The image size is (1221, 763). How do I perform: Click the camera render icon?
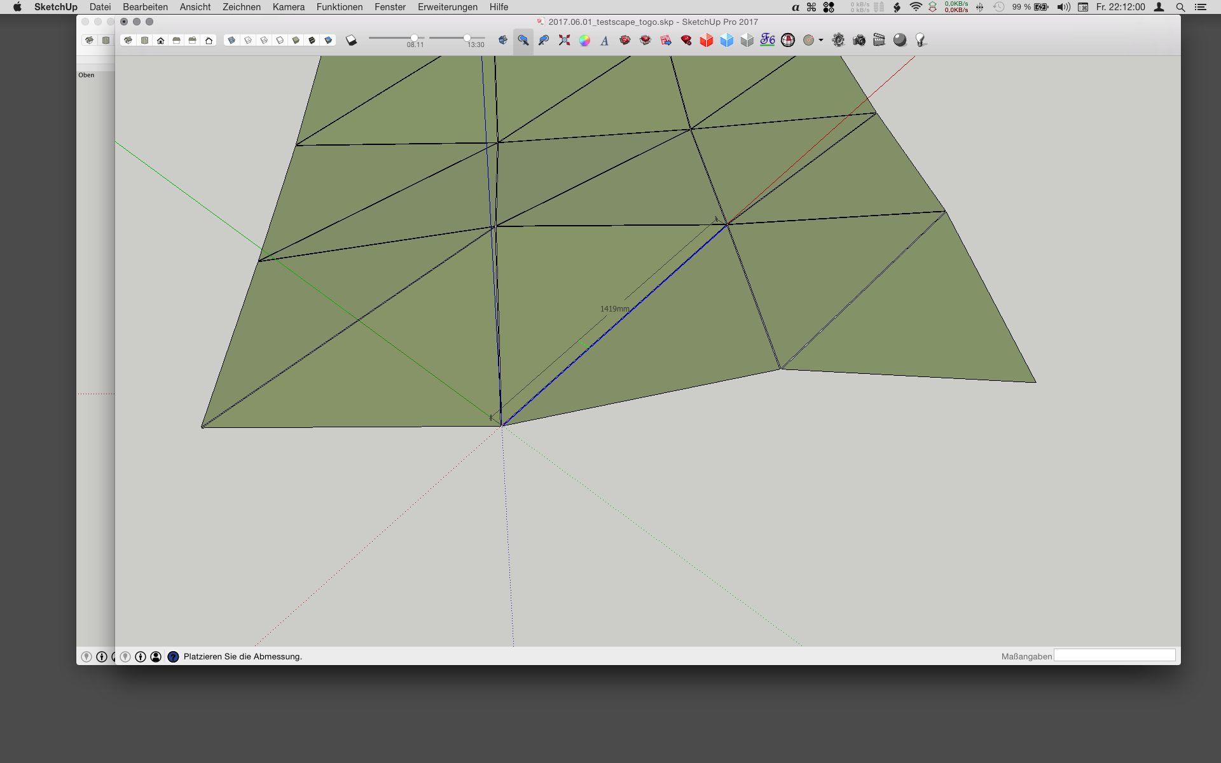tap(859, 40)
